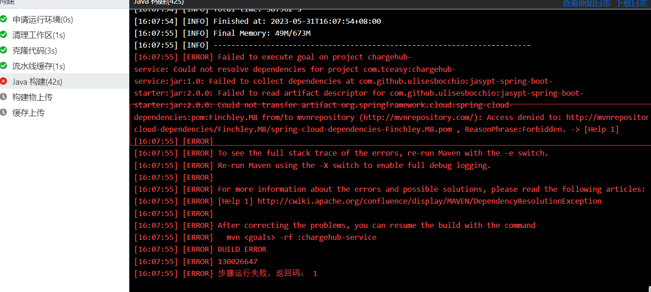Screen dimensions: 651x292
Task: Click green check icon beside 流水线缓存
Action: [3, 66]
